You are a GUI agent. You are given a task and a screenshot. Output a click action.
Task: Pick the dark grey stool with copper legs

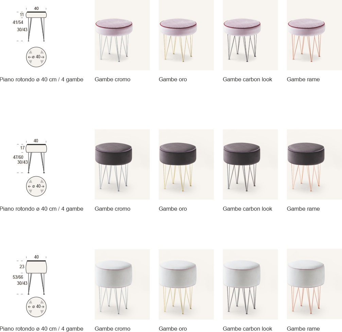click(314, 164)
